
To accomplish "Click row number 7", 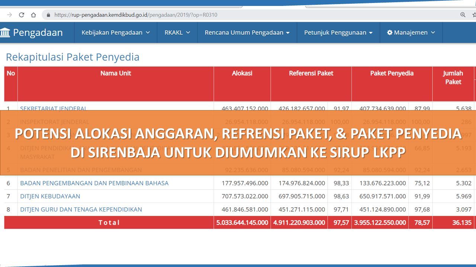I will click(x=9, y=196).
